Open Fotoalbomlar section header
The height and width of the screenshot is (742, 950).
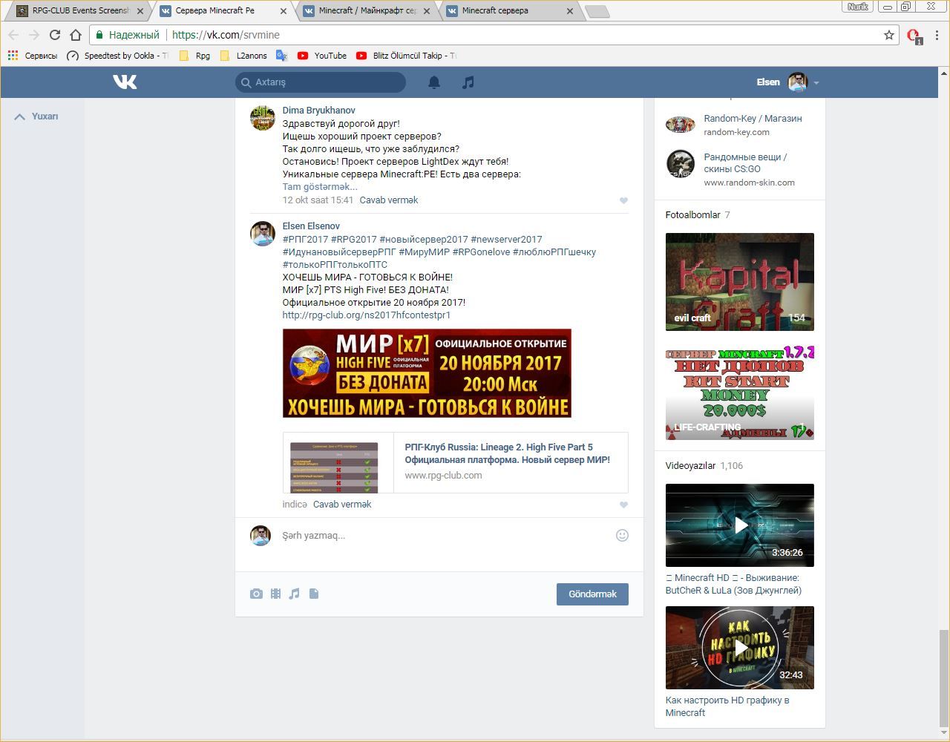click(693, 215)
